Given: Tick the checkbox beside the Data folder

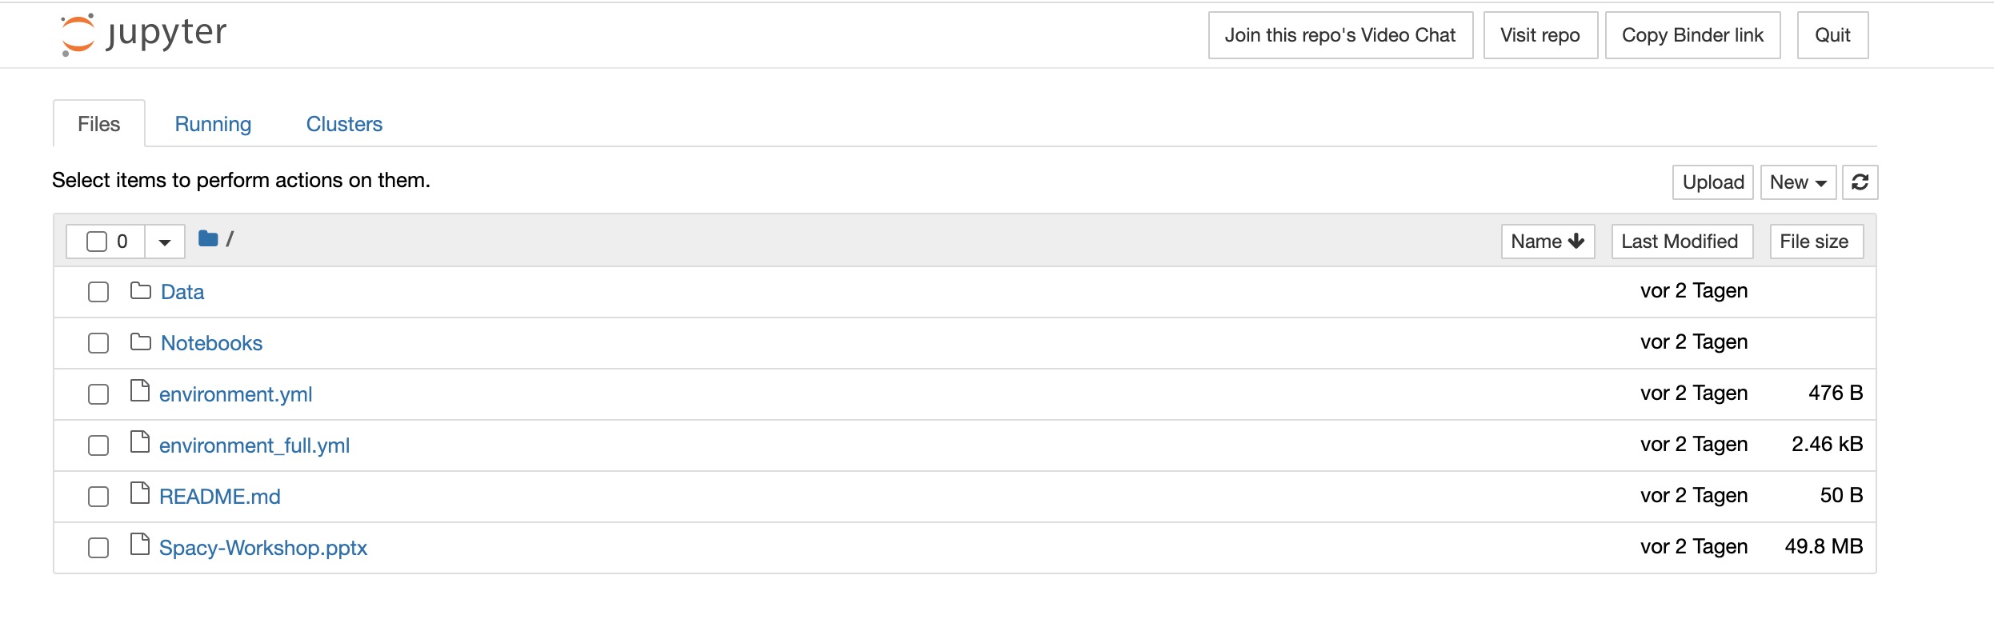Looking at the screenshot, I should tap(98, 292).
